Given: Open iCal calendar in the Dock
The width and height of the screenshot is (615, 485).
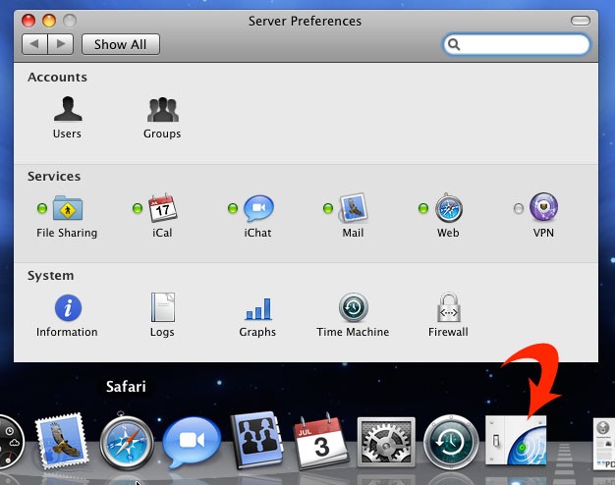Looking at the screenshot, I should coord(321,442).
